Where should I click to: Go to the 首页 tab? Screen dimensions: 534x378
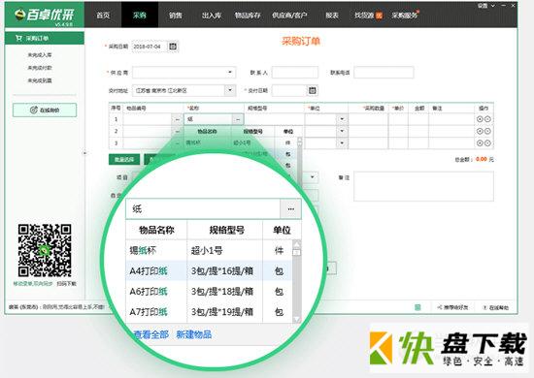point(103,16)
